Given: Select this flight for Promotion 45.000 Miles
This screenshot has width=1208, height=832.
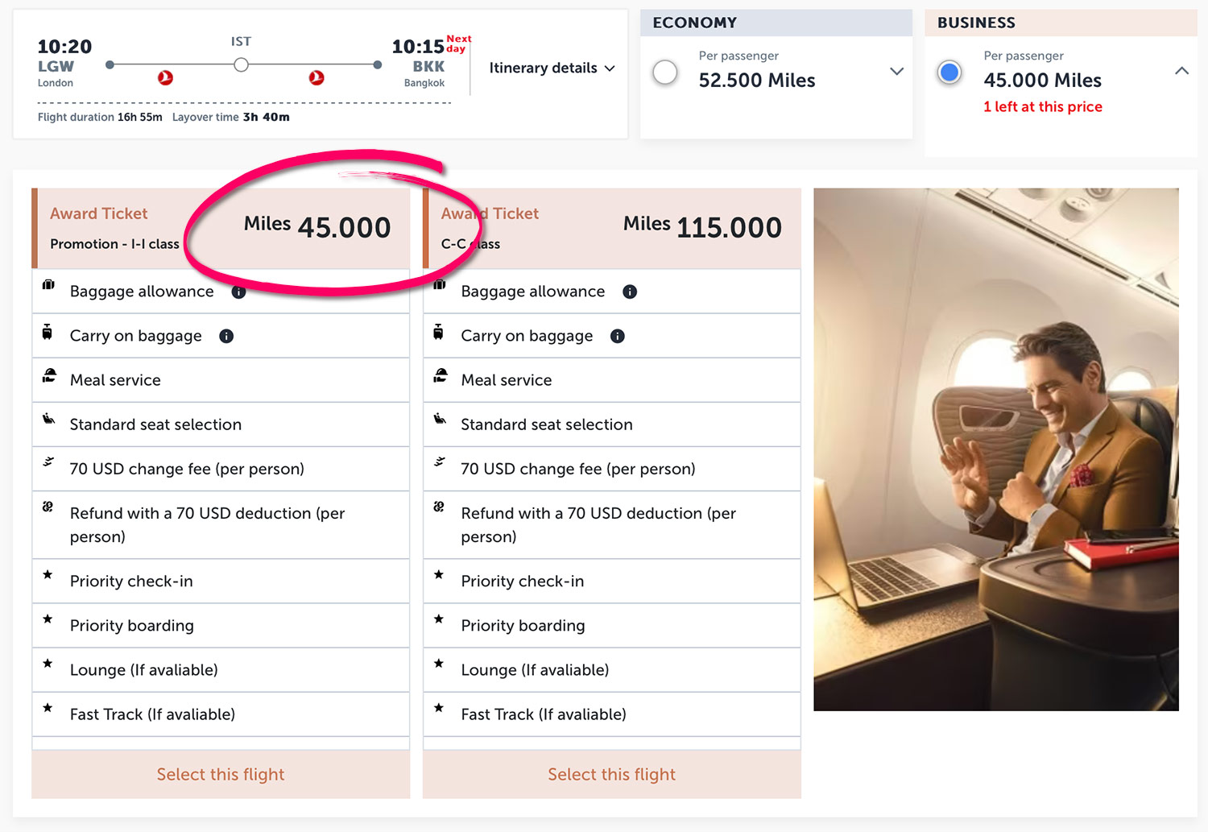Looking at the screenshot, I should coord(221,774).
